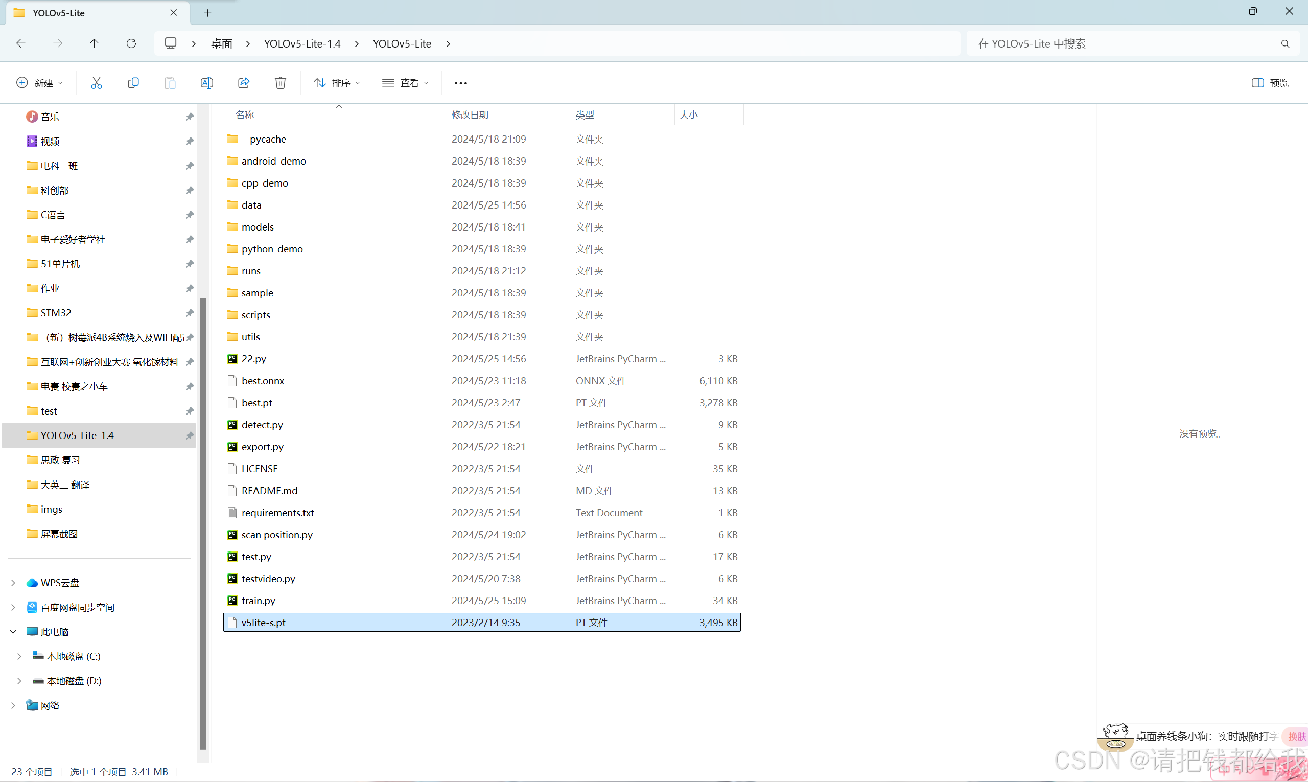This screenshot has width=1308, height=782.
Task: Expand the 网络 tree node
Action: coord(13,706)
